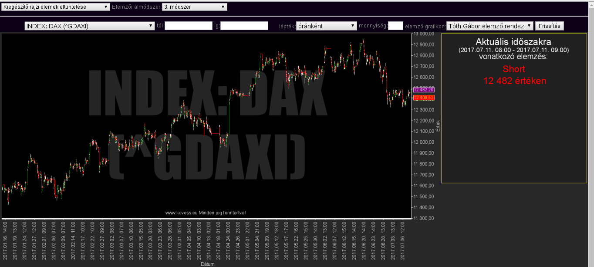The image size is (594, 267).
Task: Open the 'óránként' step interval dropdown
Action: point(326,26)
